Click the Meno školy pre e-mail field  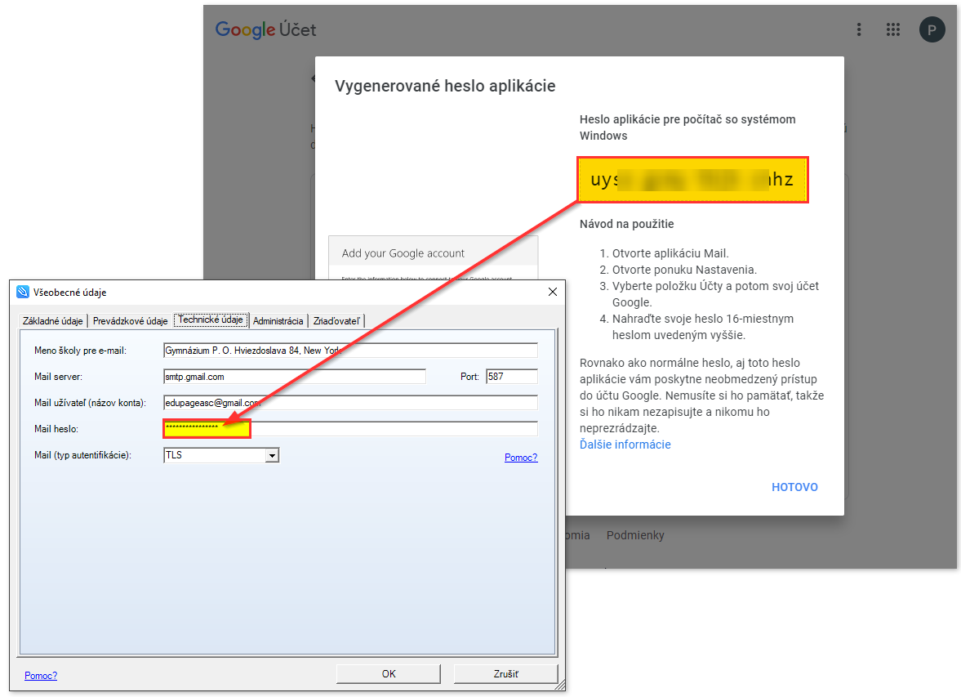[x=350, y=351]
